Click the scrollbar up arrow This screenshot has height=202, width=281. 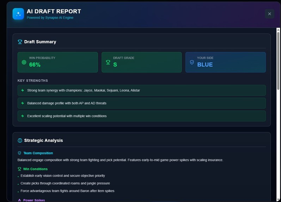click(278, 30)
